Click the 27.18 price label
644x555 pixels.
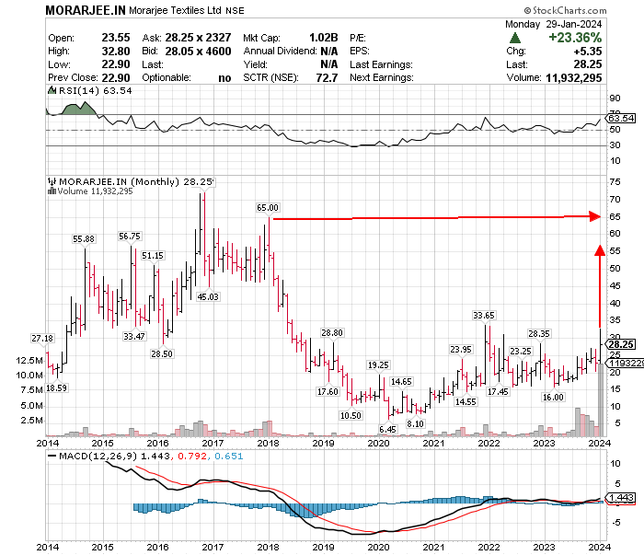point(42,338)
